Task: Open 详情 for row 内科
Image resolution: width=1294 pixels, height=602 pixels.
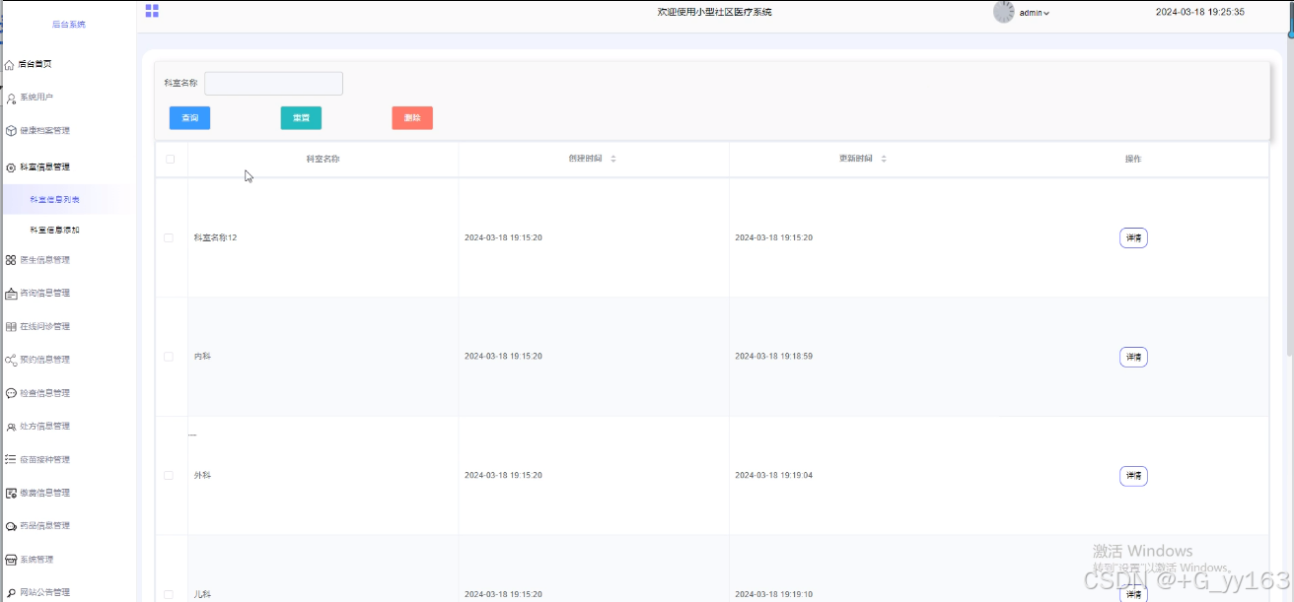Action: click(x=1133, y=357)
